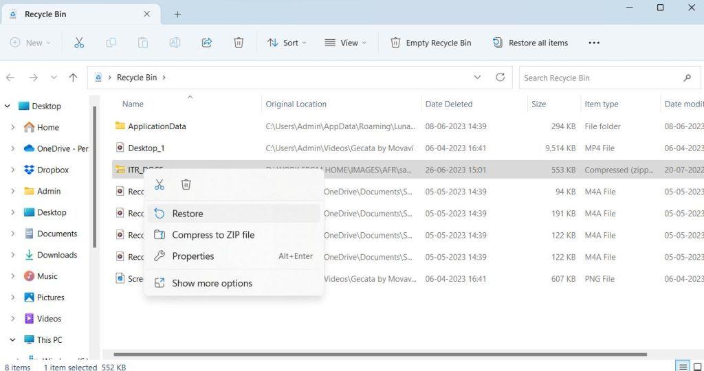The height and width of the screenshot is (371, 704).
Task: Collapse the Desktop root tree node
Action: 7,106
